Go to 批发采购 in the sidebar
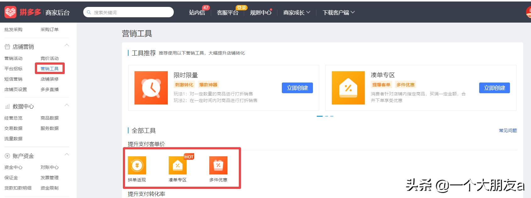 tap(14, 29)
